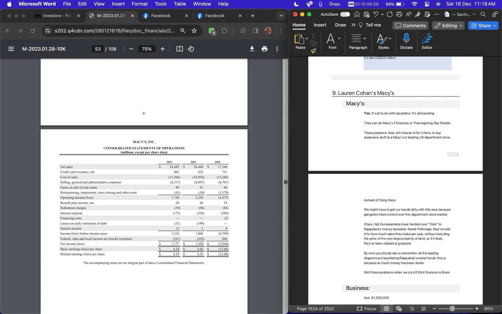Open the Chrome tab search chevron

281,16
